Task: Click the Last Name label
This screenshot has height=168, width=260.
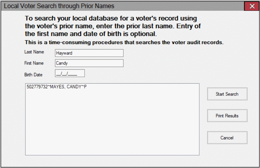Action: (34, 52)
